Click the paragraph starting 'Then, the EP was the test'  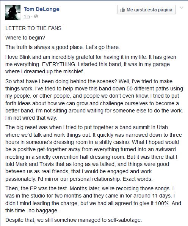(93, 199)
